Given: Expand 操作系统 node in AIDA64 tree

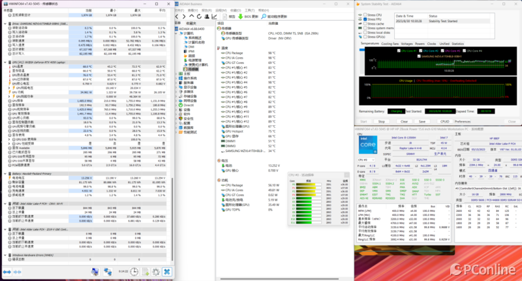Looking at the screenshot, I should (x=177, y=78).
